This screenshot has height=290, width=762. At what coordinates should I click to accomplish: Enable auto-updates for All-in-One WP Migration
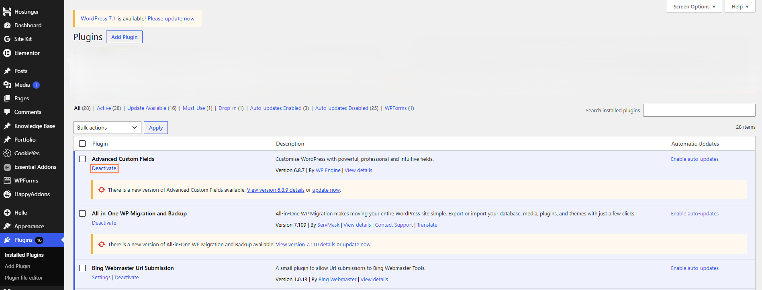click(x=695, y=214)
